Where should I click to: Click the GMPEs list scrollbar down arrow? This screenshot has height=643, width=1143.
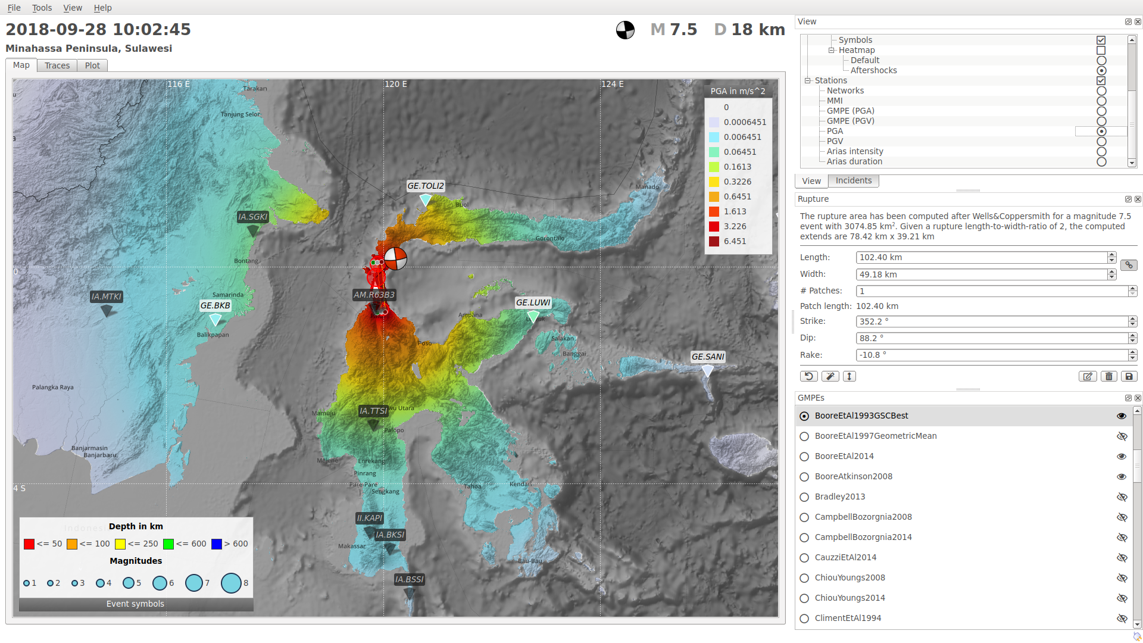tap(1137, 625)
